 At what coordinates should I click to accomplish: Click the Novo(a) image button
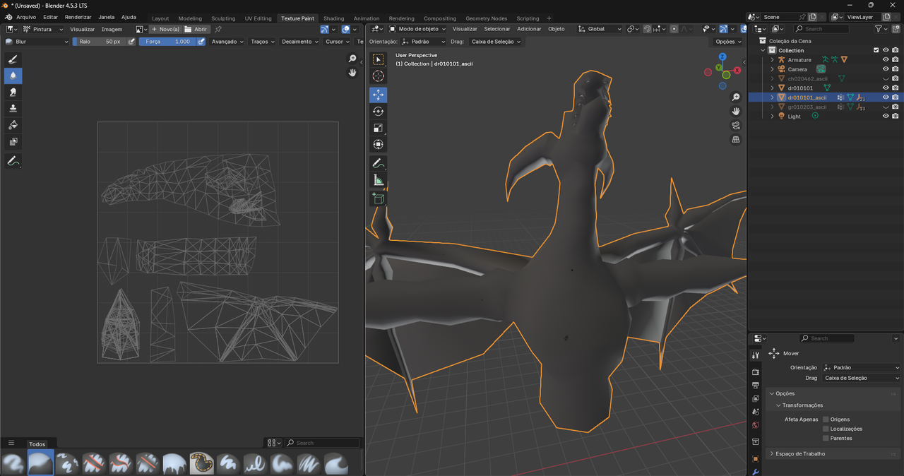[165, 30]
